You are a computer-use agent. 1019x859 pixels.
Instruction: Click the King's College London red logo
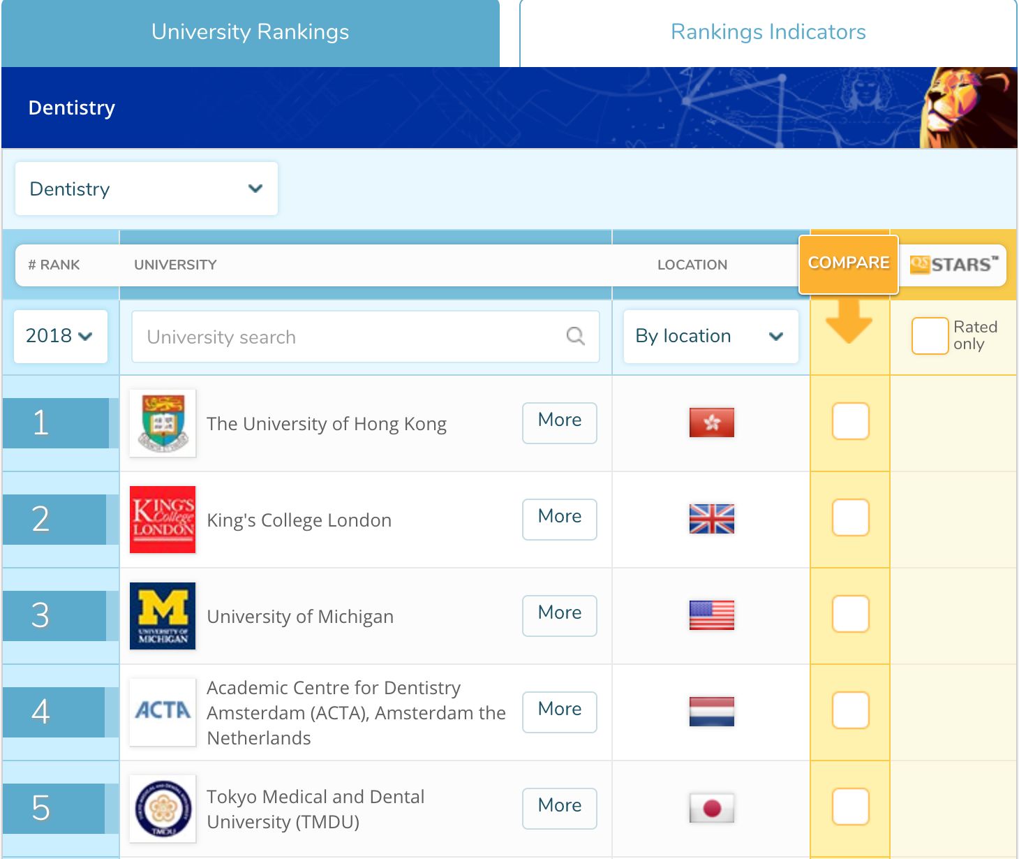coord(163,520)
